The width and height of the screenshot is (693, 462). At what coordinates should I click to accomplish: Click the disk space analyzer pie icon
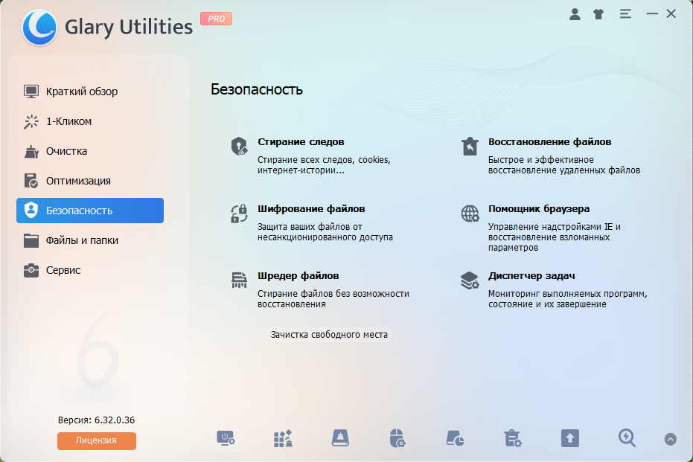coord(455,438)
